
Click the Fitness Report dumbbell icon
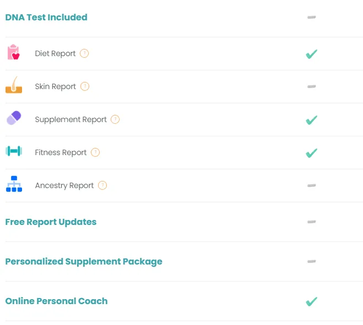coord(14,151)
